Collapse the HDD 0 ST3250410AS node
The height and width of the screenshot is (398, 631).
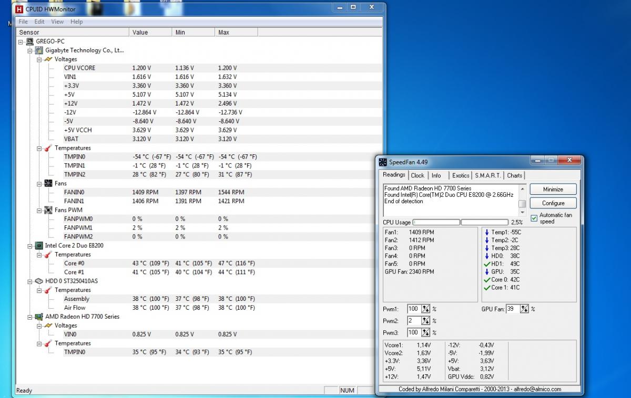click(30, 281)
